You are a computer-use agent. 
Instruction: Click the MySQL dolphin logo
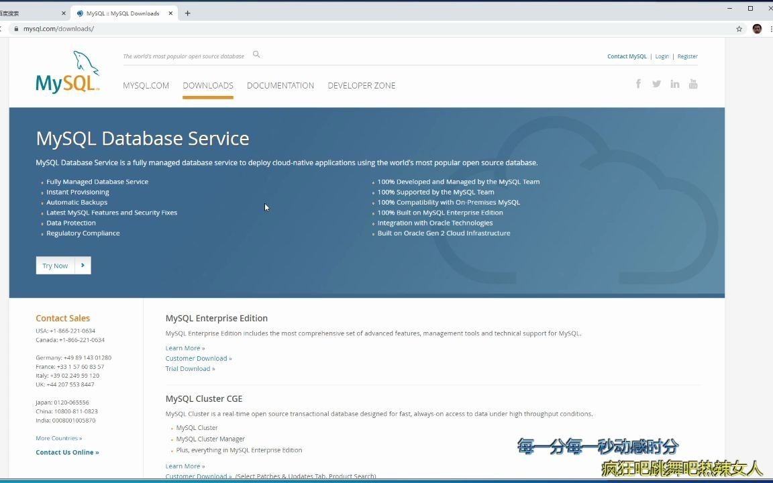66,71
